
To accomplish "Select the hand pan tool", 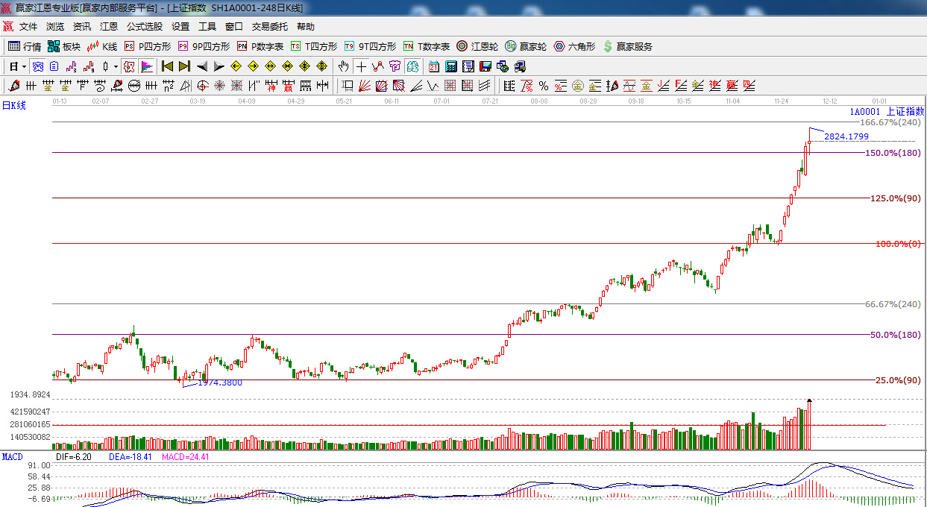I will click(343, 66).
